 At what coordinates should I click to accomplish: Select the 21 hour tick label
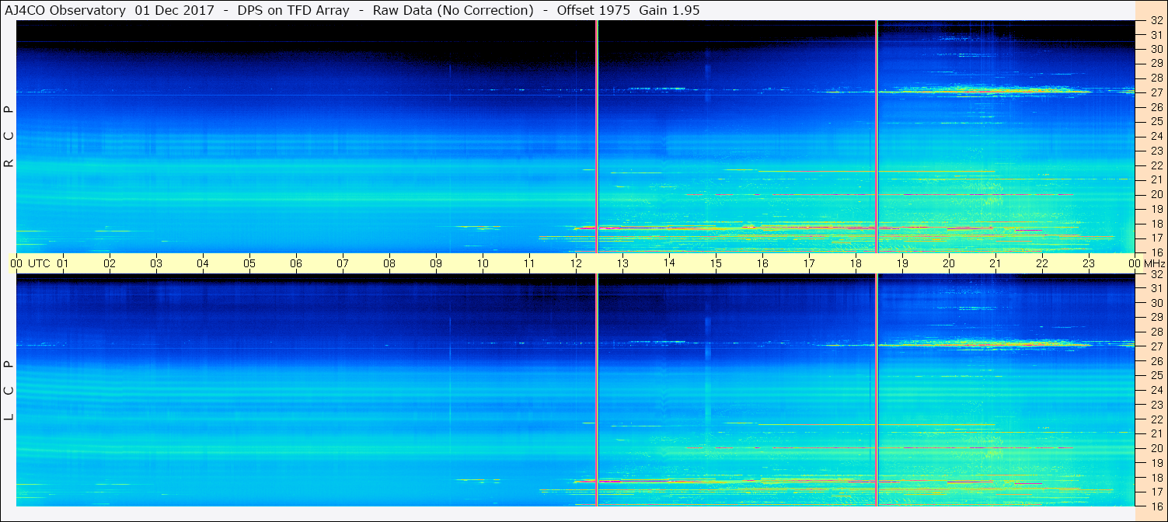coord(995,263)
